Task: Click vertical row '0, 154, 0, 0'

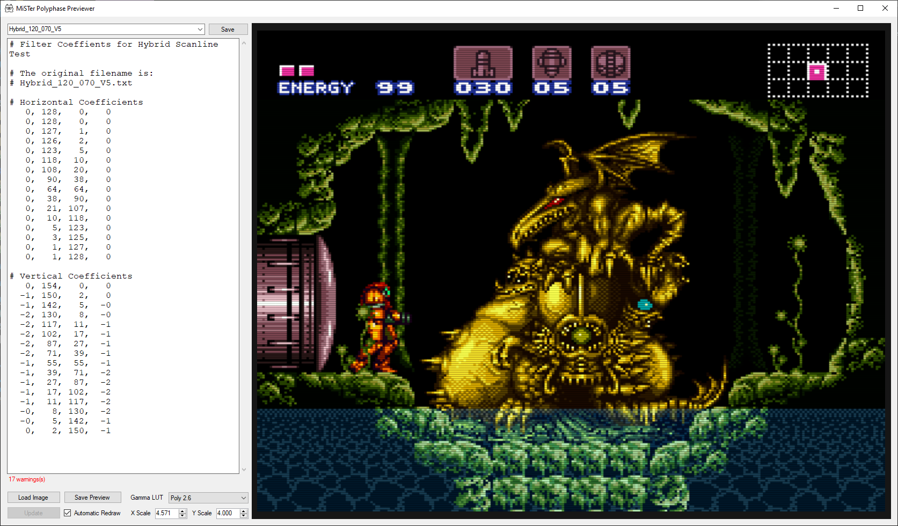Action: point(68,286)
